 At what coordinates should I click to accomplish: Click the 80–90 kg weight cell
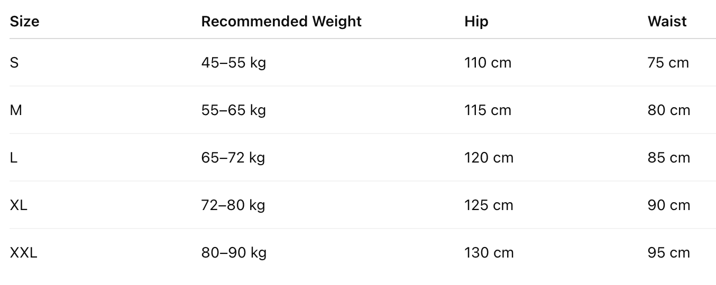[x=234, y=253]
